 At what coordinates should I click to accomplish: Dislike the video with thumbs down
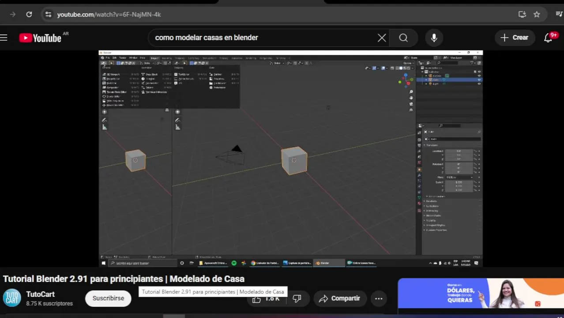(297, 299)
